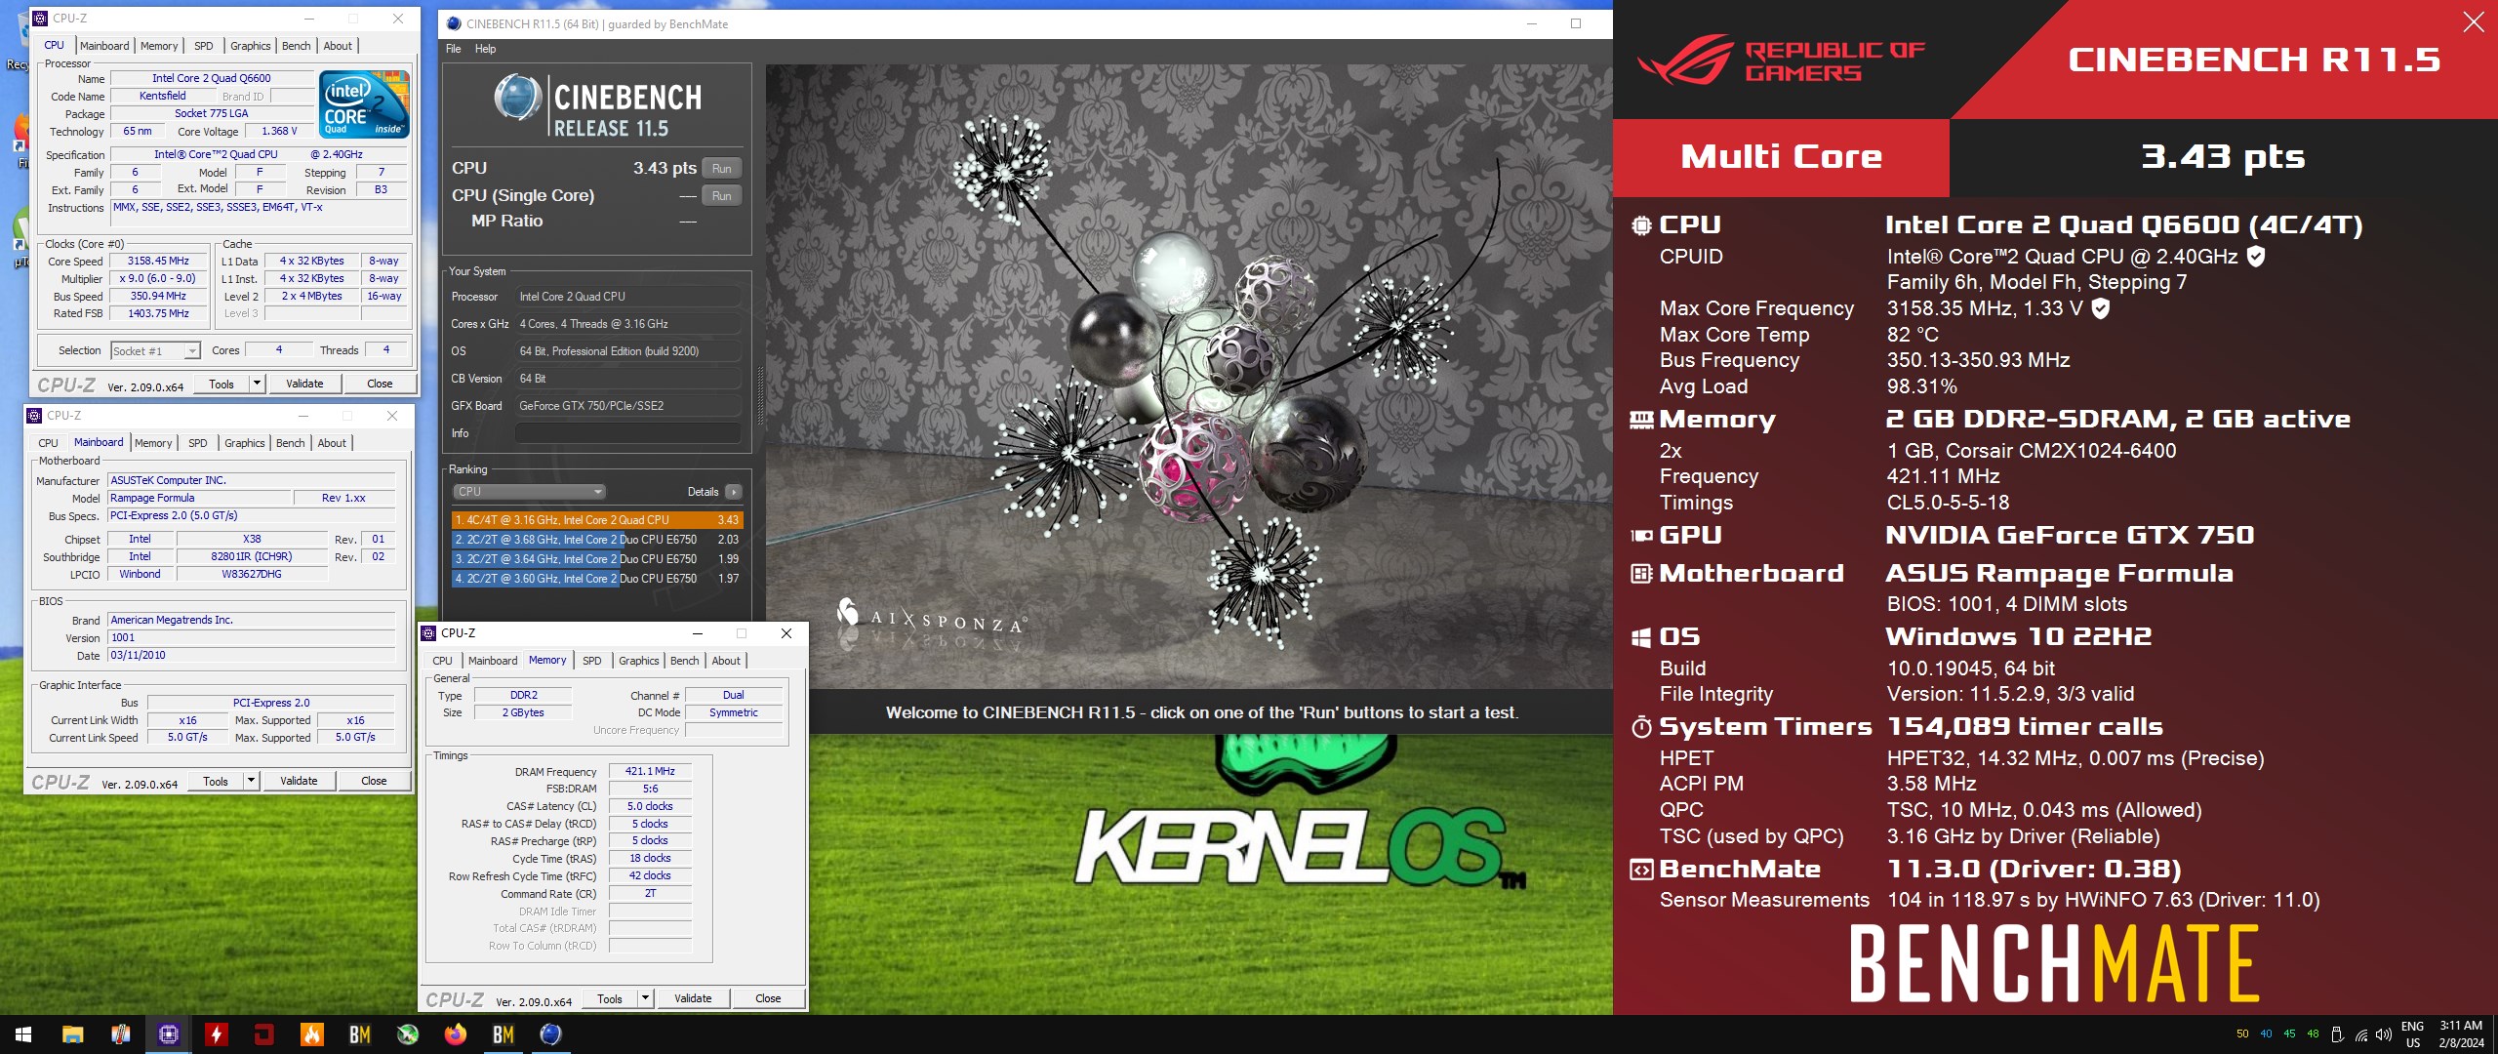Open ENG US language selector
This screenshot has height=1054, width=2498.
coord(2412,1034)
